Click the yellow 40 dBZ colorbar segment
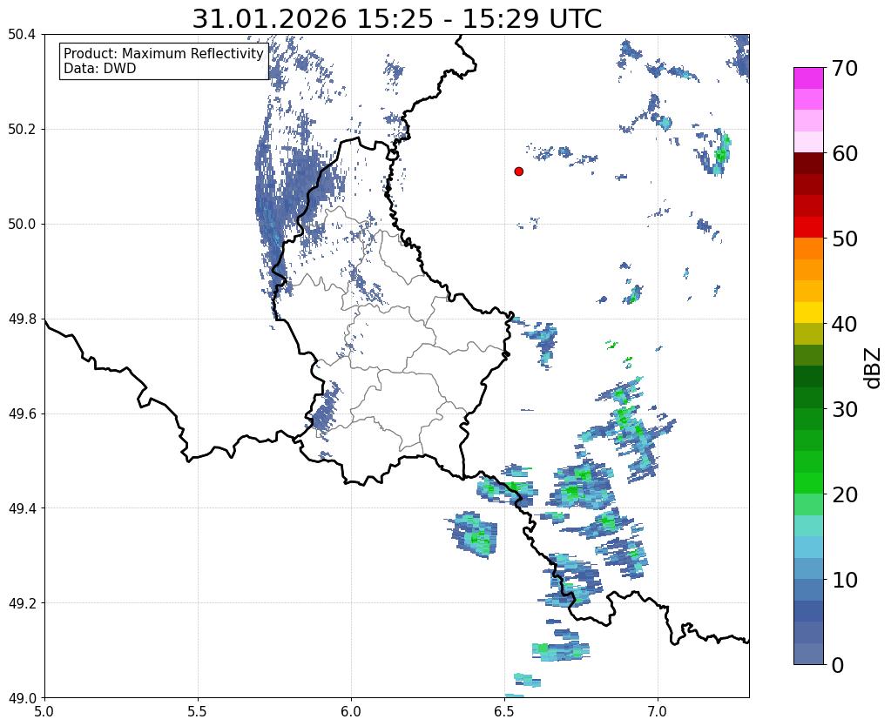The width and height of the screenshot is (891, 726). point(808,313)
